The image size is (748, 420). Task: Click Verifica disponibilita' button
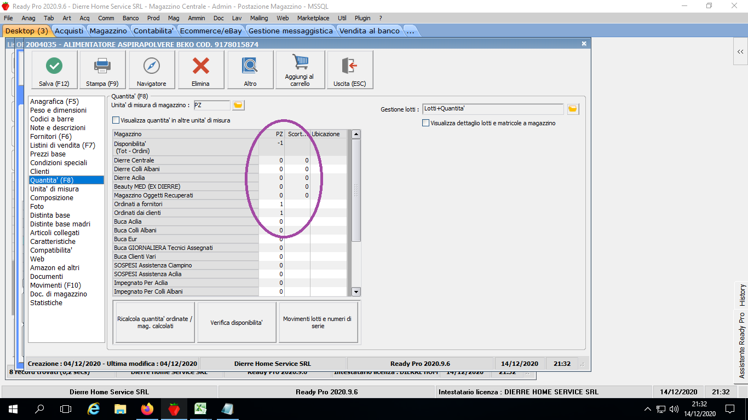237,322
